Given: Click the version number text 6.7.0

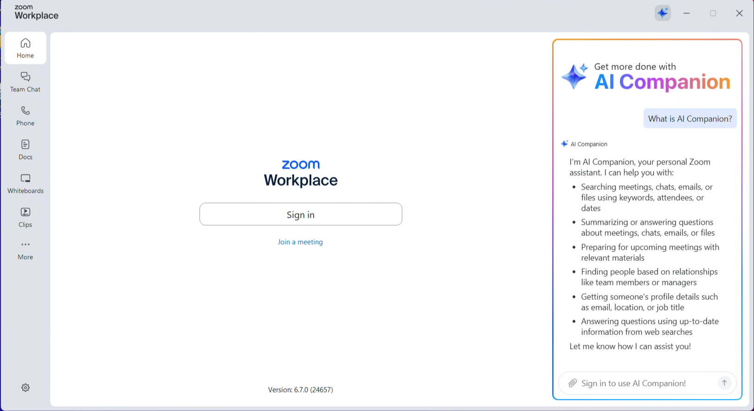Looking at the screenshot, I should 301,390.
